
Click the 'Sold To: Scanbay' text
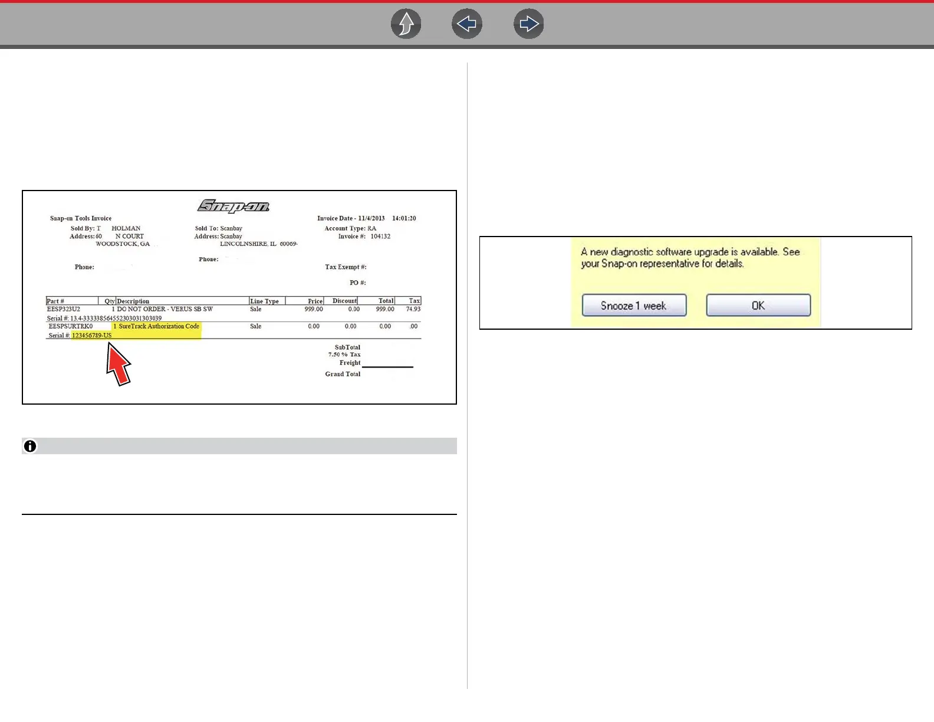coord(219,228)
